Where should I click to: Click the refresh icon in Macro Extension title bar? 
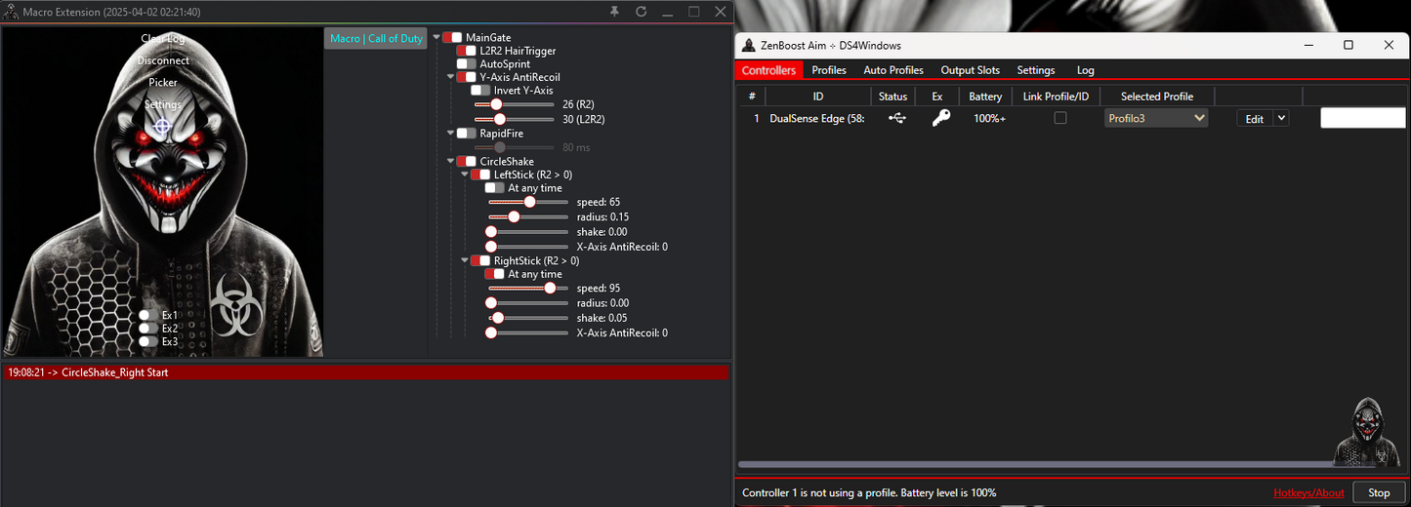click(x=641, y=12)
